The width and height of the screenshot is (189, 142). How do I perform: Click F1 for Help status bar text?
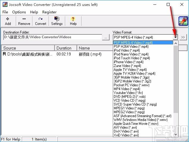pyautogui.click(x=10, y=139)
